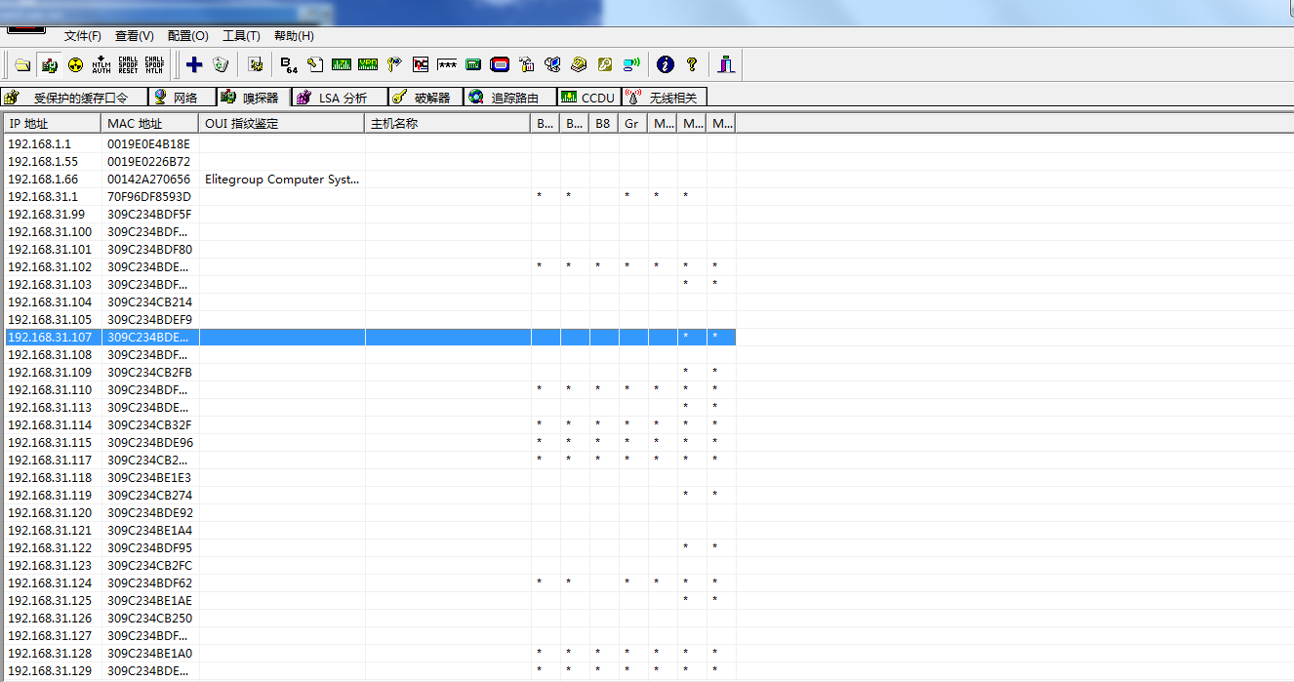This screenshot has height=682, width=1294.
Task: Click the recycle bin remove icon
Action: [x=221, y=64]
